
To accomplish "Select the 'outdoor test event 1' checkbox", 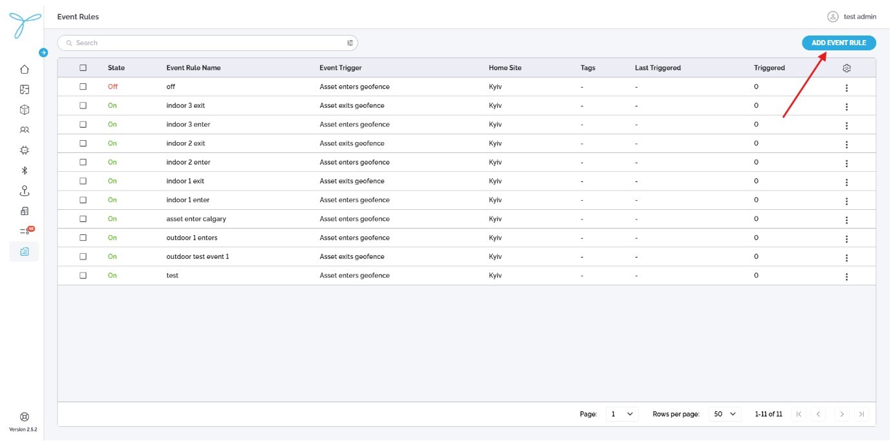I will (83, 256).
